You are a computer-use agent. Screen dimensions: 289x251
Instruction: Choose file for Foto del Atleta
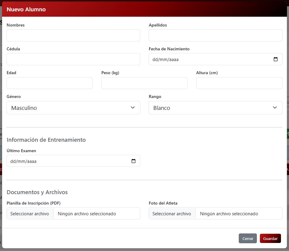click(x=172, y=213)
